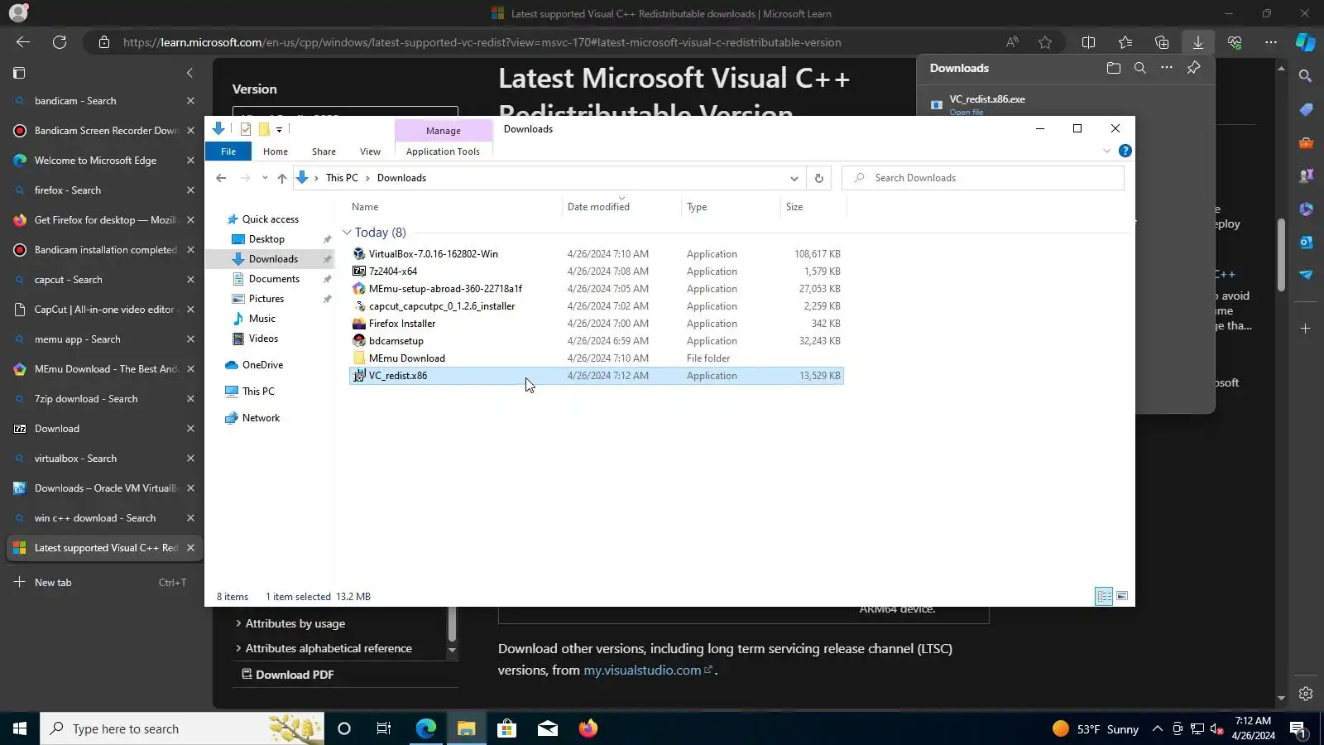Collapse the Today (8) group
Image resolution: width=1324 pixels, height=745 pixels.
click(347, 233)
